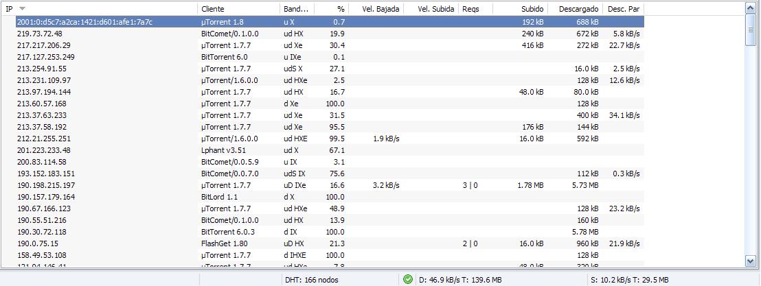Click the DHT: 166 nodos status
The image size is (761, 286).
[312, 279]
